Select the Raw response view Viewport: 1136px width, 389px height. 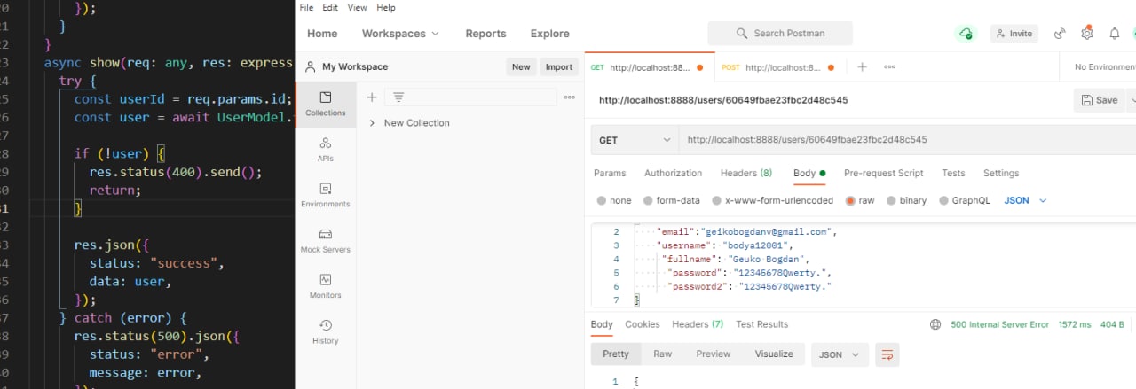(x=663, y=354)
